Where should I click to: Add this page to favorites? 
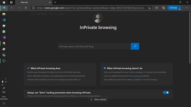click(149, 8)
